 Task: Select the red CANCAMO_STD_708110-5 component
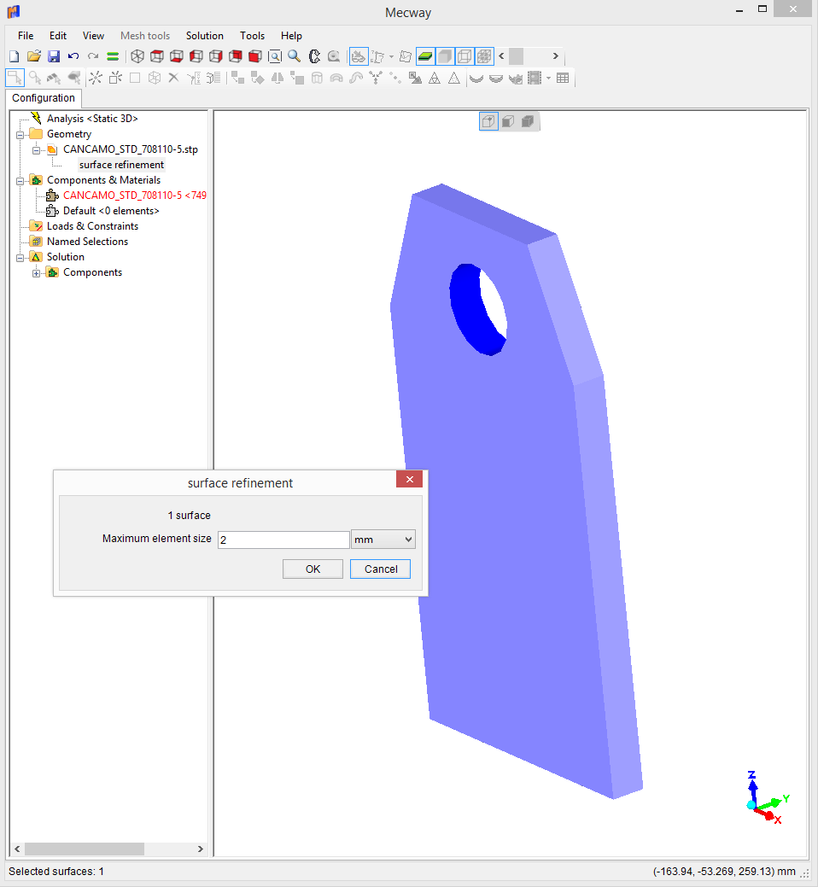tap(135, 195)
